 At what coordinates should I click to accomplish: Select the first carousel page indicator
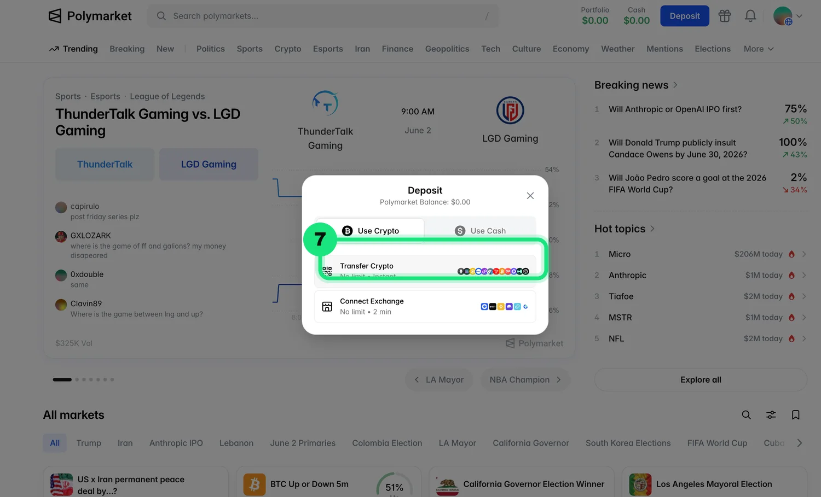point(62,379)
